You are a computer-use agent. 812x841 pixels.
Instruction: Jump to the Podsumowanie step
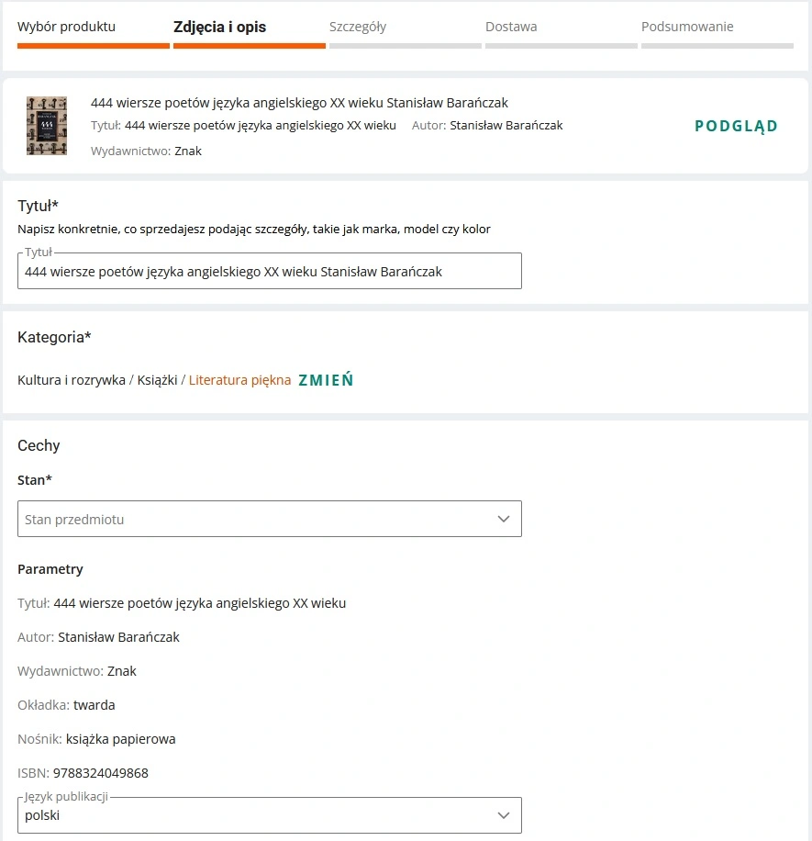click(x=687, y=27)
